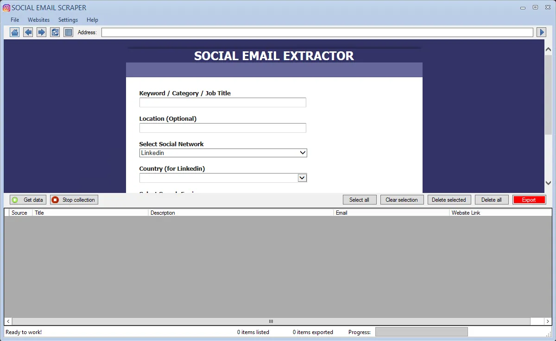Screen dimensions: 556x341
Task: Open the Websites menu
Action: point(38,20)
